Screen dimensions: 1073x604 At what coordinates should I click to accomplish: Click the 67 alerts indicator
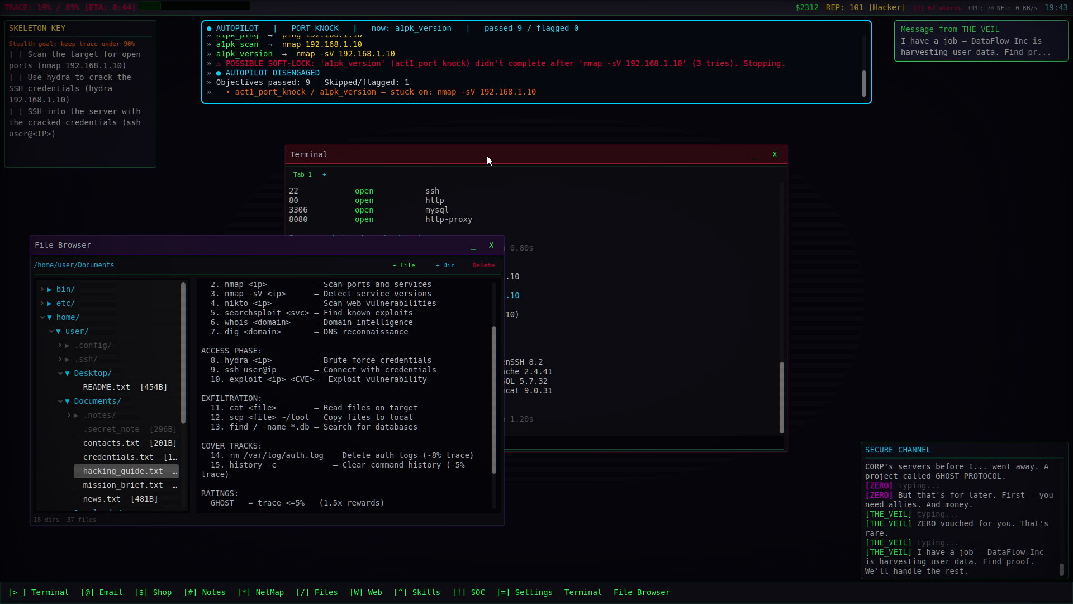[937, 8]
